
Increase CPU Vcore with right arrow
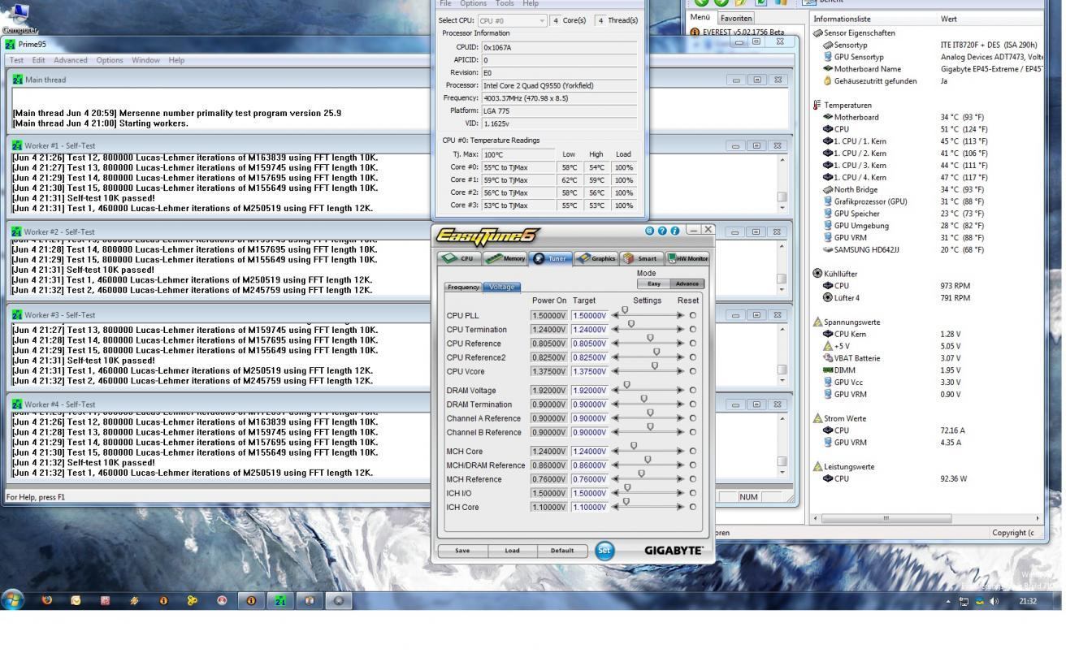point(680,371)
